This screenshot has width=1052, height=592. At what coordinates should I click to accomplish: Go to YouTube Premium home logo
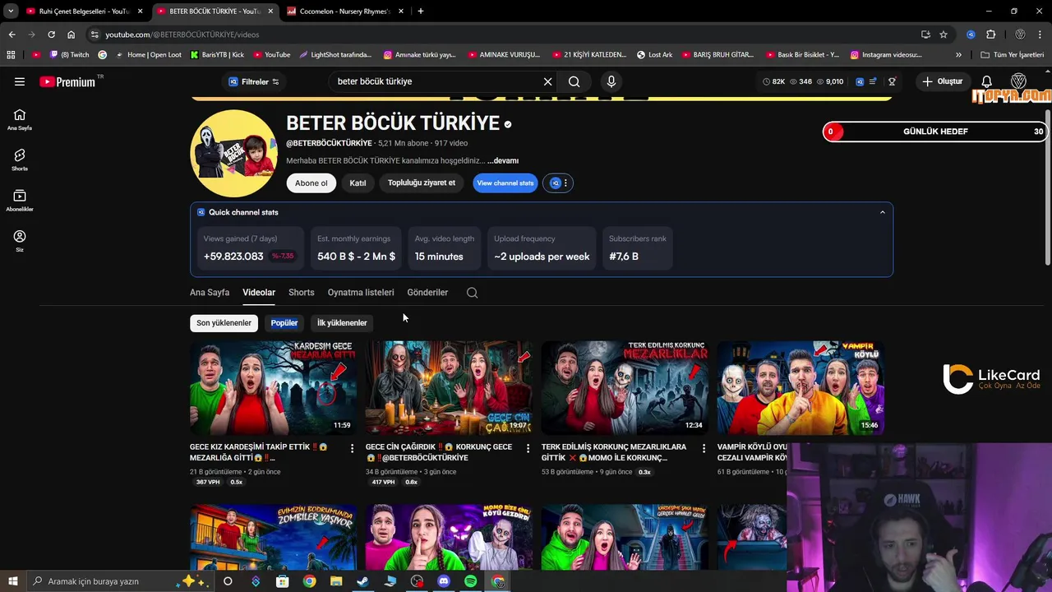tap(67, 81)
